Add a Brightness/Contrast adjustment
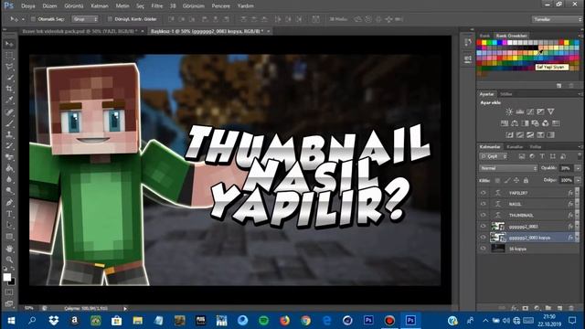The width and height of the screenshot is (585, 329). [x=509, y=111]
